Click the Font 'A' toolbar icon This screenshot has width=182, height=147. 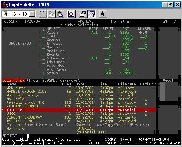pos(103,14)
